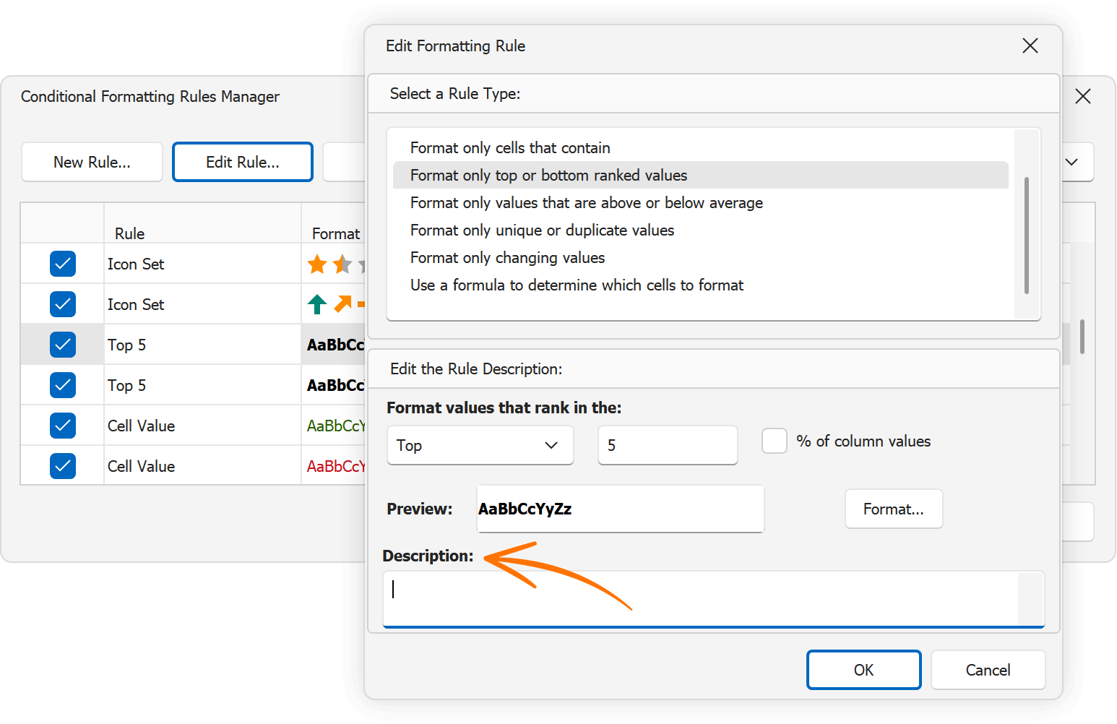The image size is (1117, 724).
Task: Click the orange diagonal arrow icon preview
Action: [x=342, y=304]
